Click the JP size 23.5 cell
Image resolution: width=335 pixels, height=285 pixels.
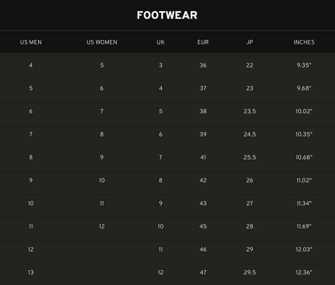[x=249, y=111]
